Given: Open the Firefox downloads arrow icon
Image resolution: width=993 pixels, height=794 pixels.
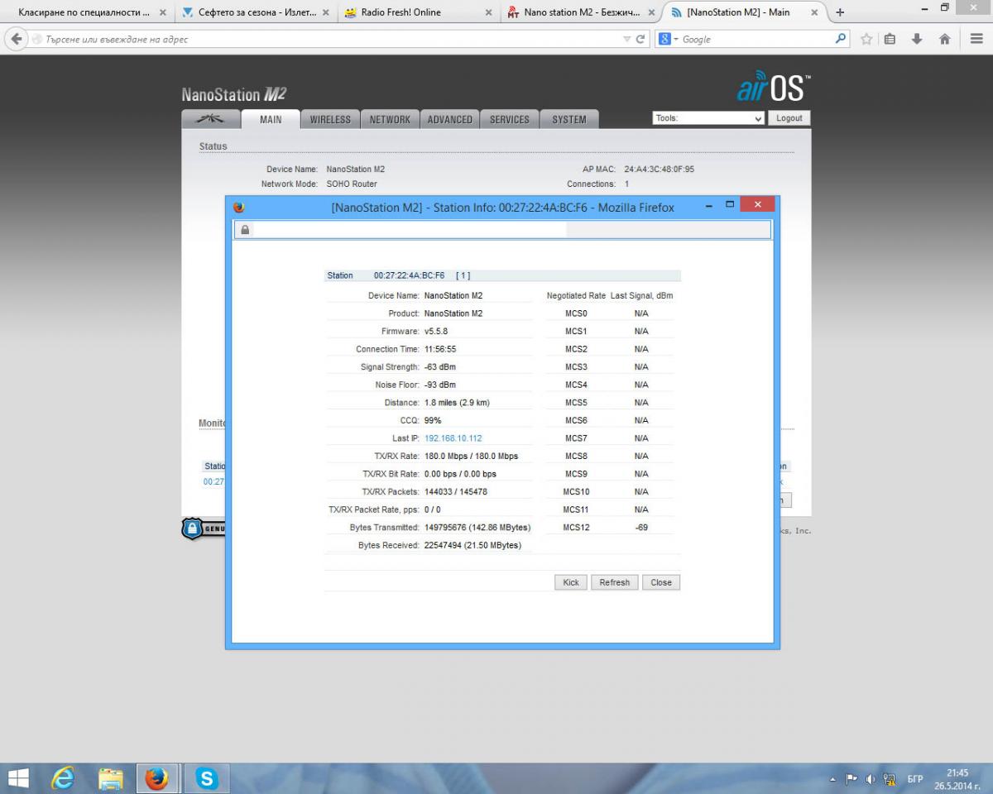Looking at the screenshot, I should [917, 39].
